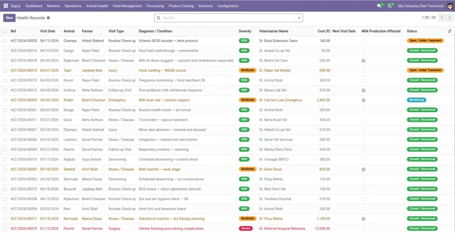The image size is (455, 233).
Task: Click farmer Vijay Solanki
Action: (x=92, y=159)
